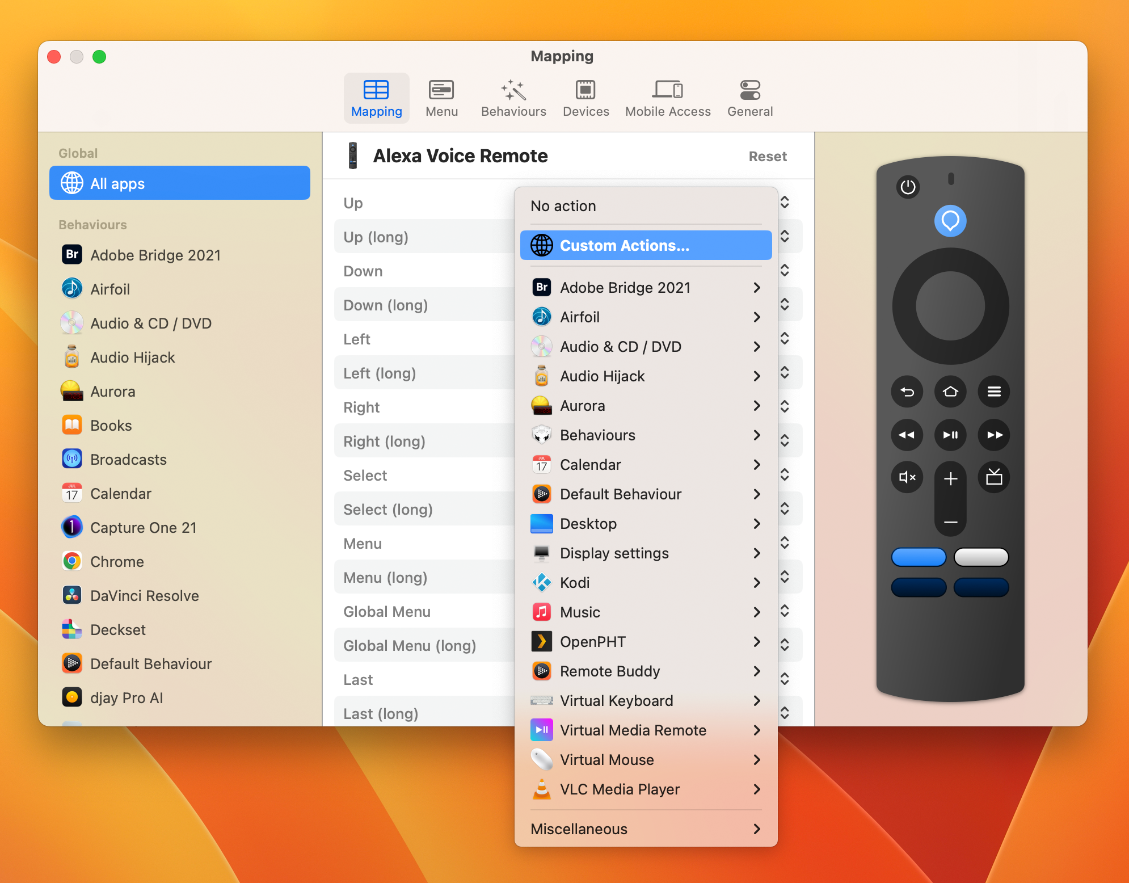The width and height of the screenshot is (1129, 883).
Task: Click the Alexa voice button on the remote
Action: (950, 221)
